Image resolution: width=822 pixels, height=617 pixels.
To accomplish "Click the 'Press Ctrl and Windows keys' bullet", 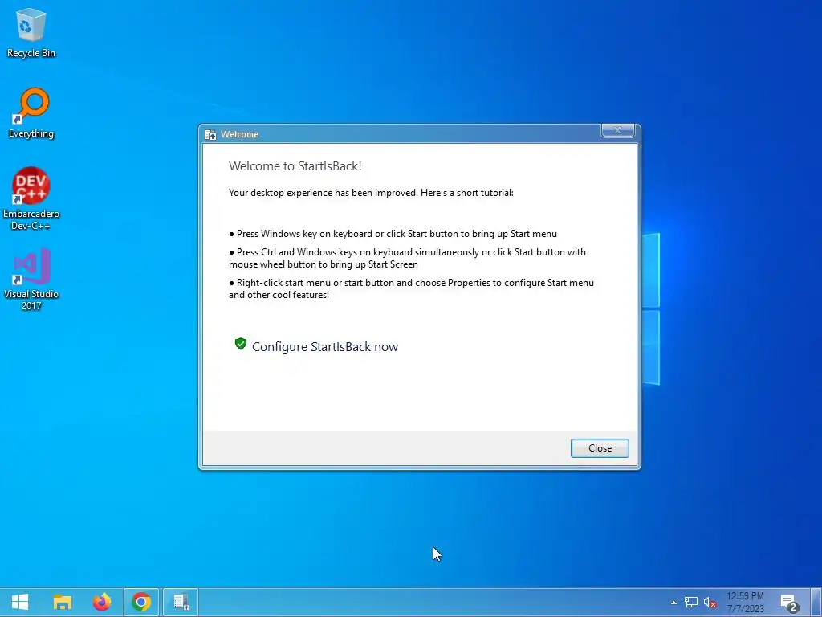I will click(x=407, y=258).
